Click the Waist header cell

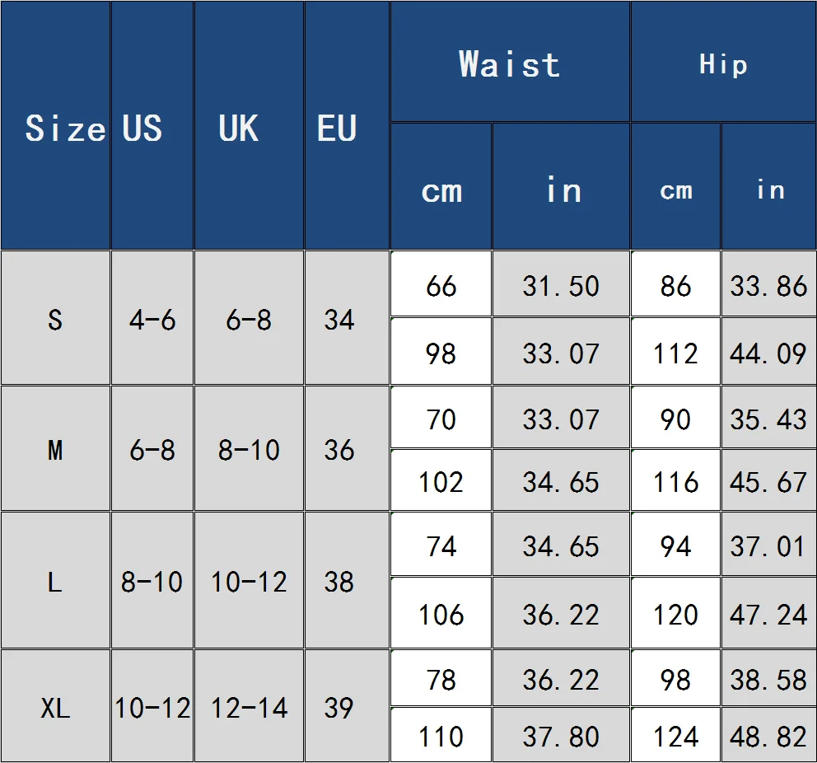(x=510, y=62)
